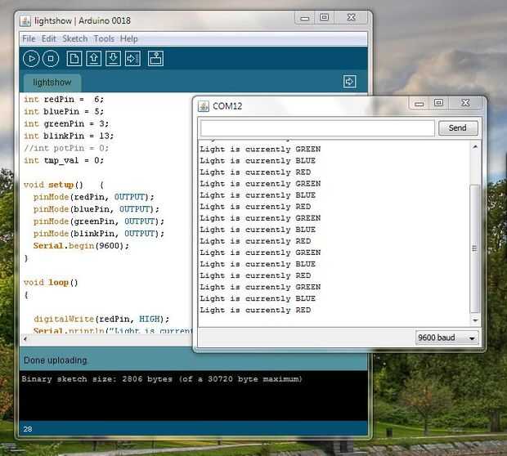
Task: Open the File menu
Action: point(29,38)
